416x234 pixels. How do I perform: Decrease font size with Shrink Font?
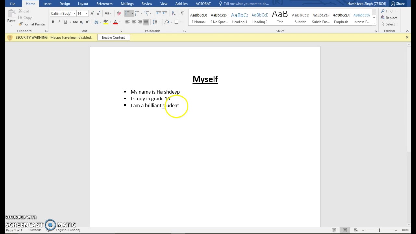click(98, 13)
